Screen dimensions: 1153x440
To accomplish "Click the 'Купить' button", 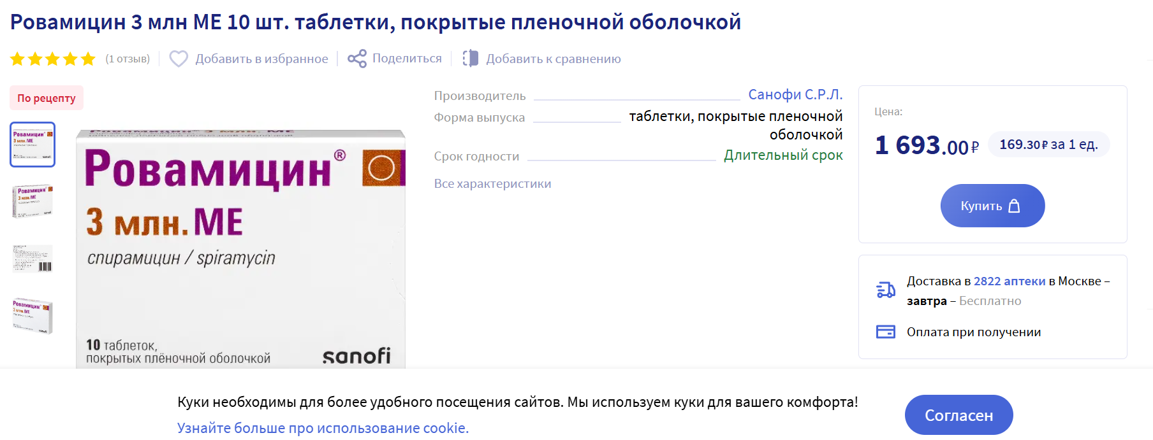I will click(x=992, y=206).
